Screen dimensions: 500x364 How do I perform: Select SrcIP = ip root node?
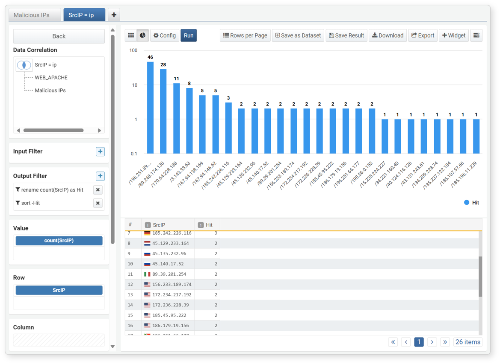[46, 64]
